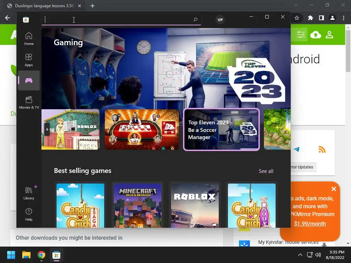Focus the Microsoft Store search box
351x263 pixels.
121,20
